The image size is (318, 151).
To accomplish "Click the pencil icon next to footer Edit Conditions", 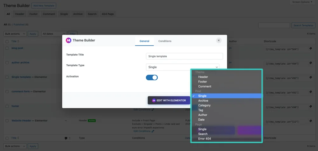I will click(x=153, y=110).
